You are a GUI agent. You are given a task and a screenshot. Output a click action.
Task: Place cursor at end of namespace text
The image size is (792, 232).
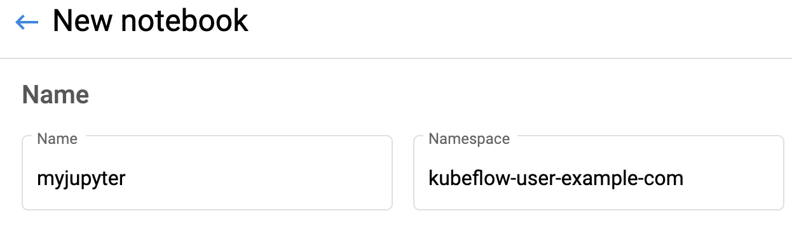pyautogui.click(x=685, y=178)
